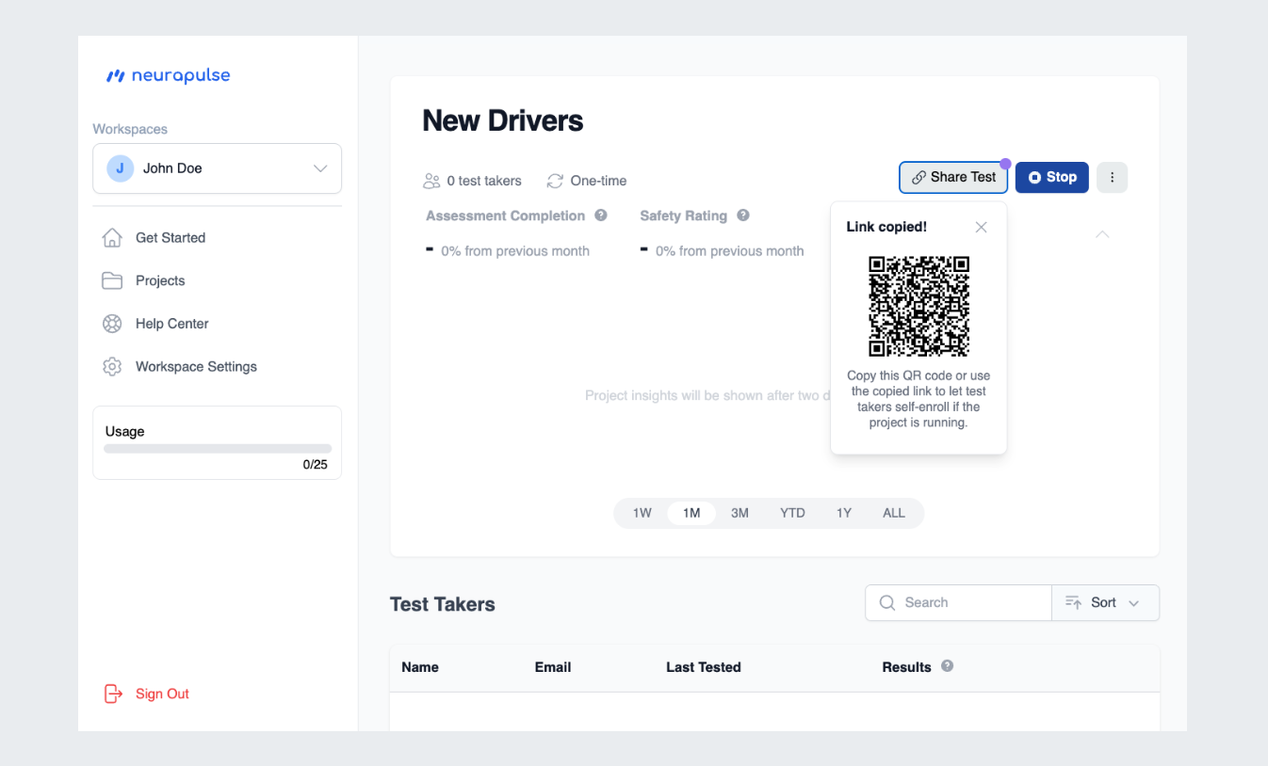1268x766 pixels.
Task: Click the Sign Out door icon
Action: 112,694
